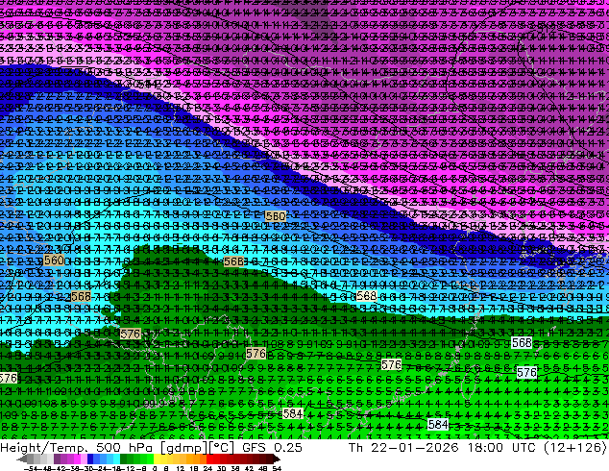
Task: Click the dark maroon right arrow of color bar
Action: point(277,459)
